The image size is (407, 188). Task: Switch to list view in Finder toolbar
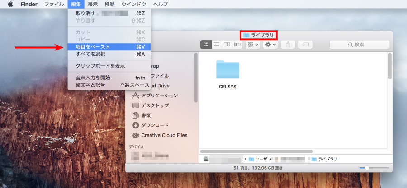click(217, 45)
